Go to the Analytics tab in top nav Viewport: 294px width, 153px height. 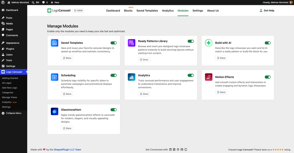168,11
